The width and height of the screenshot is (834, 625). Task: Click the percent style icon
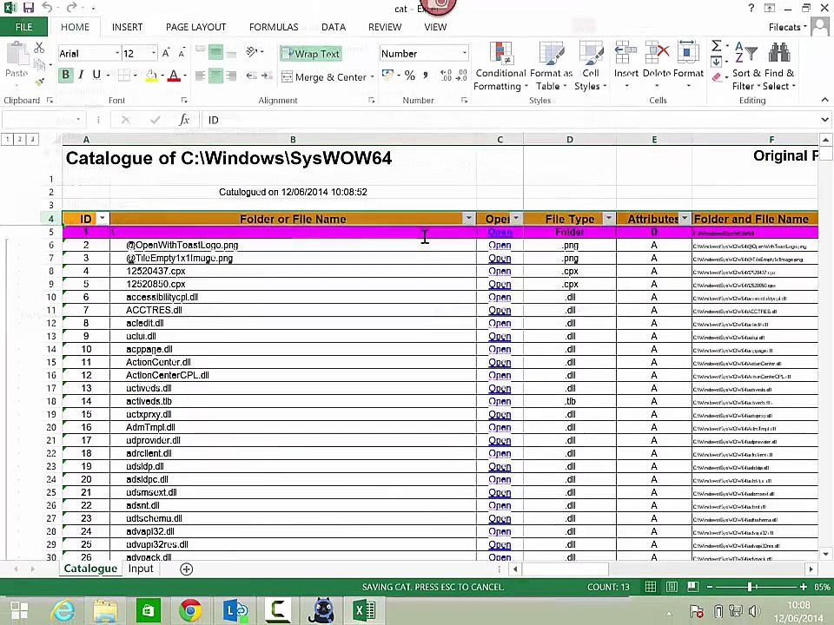(409, 76)
